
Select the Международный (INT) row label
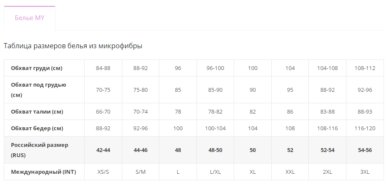point(44,172)
